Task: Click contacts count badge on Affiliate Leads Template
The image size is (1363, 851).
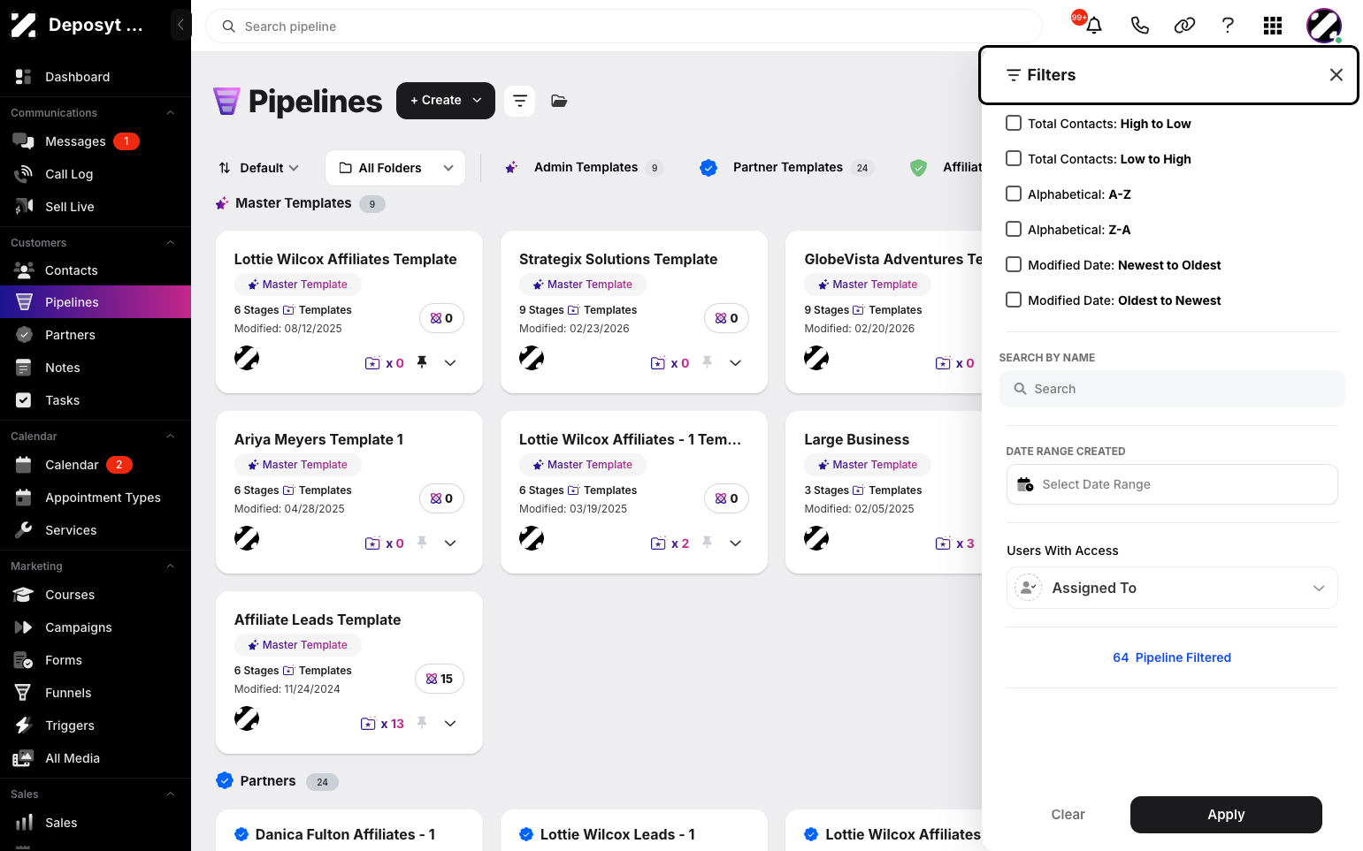Action: pos(440,679)
